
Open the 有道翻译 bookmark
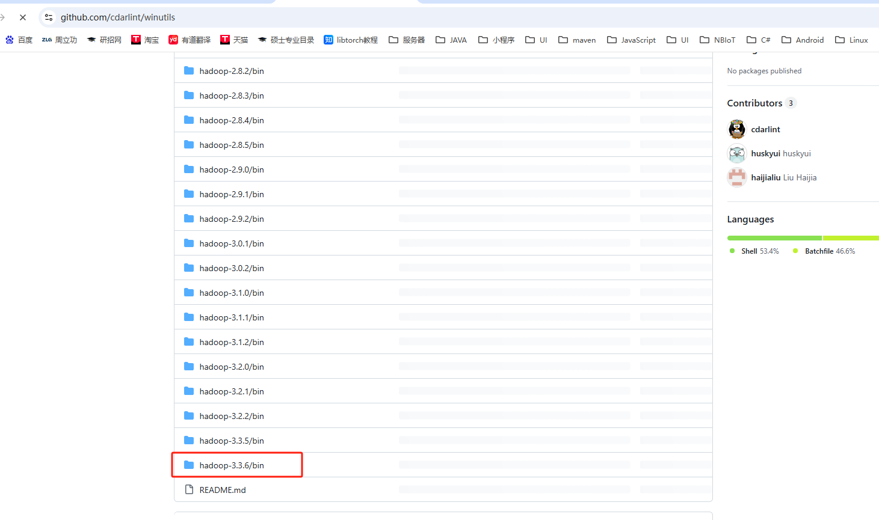coord(190,40)
